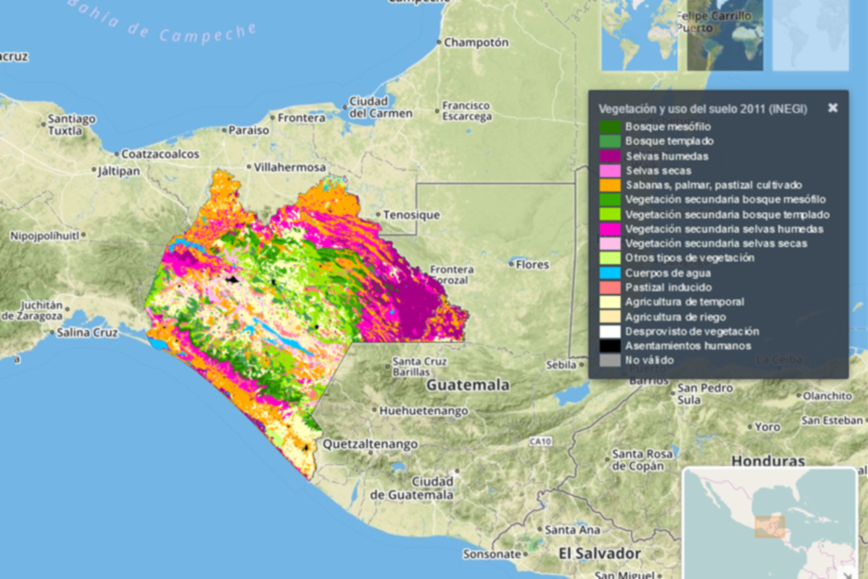Click the legend title 'Vegetación y uso del suelo 2011 (INEGI)'
868x579 pixels.
pyautogui.click(x=703, y=109)
